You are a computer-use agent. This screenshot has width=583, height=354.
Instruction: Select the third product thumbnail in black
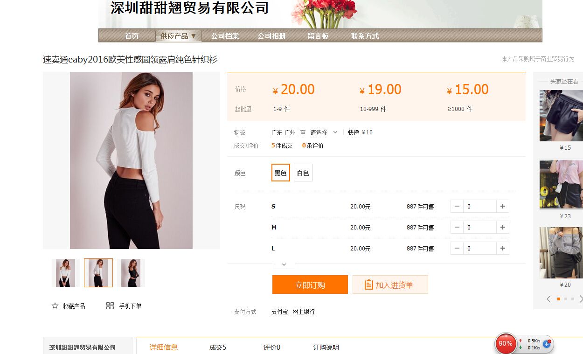[x=131, y=273]
